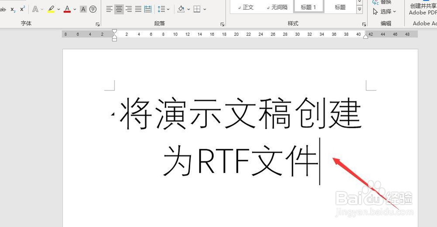
Task: Open the shading color dropdown arrow
Action: 189,9
